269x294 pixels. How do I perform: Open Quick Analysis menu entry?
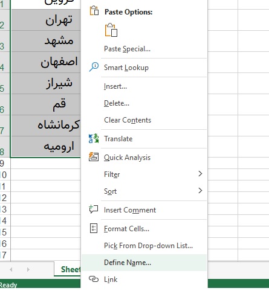[144, 158]
